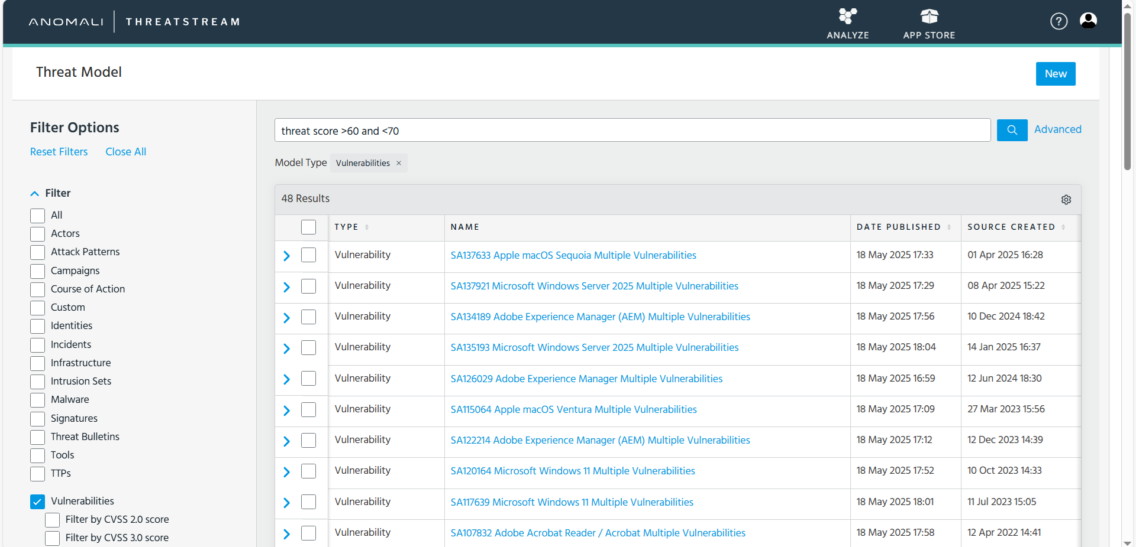This screenshot has width=1136, height=547.
Task: Click the date 18 May 2025 17:33
Action: click(895, 255)
